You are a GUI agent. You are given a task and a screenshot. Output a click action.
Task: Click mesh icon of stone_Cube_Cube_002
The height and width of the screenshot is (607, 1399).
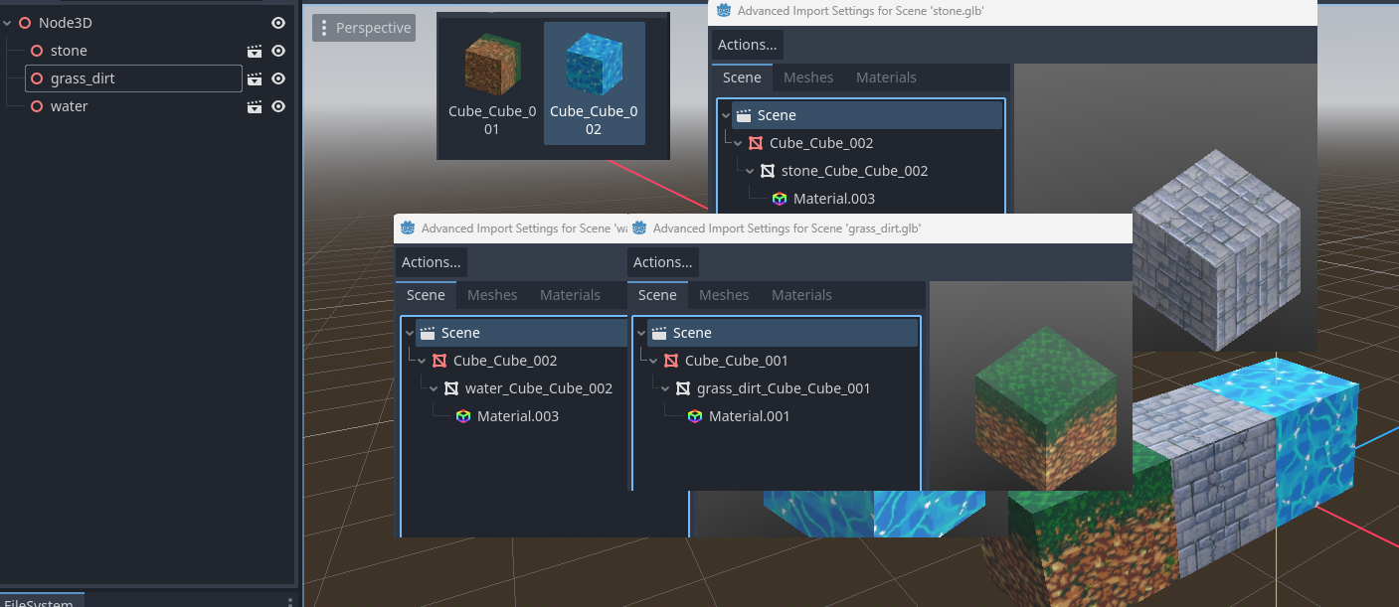(768, 171)
